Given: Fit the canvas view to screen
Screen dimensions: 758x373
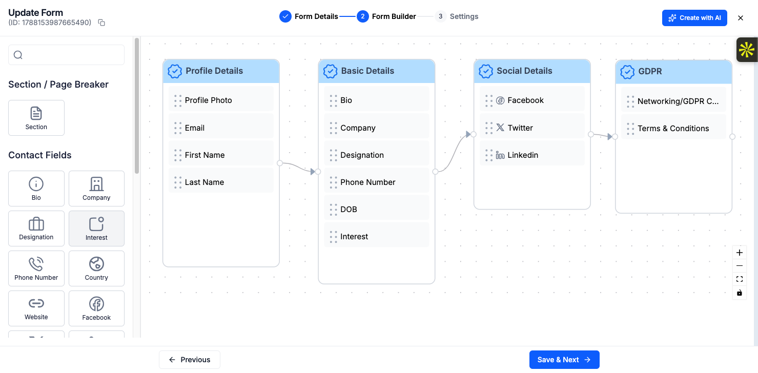Looking at the screenshot, I should (739, 279).
